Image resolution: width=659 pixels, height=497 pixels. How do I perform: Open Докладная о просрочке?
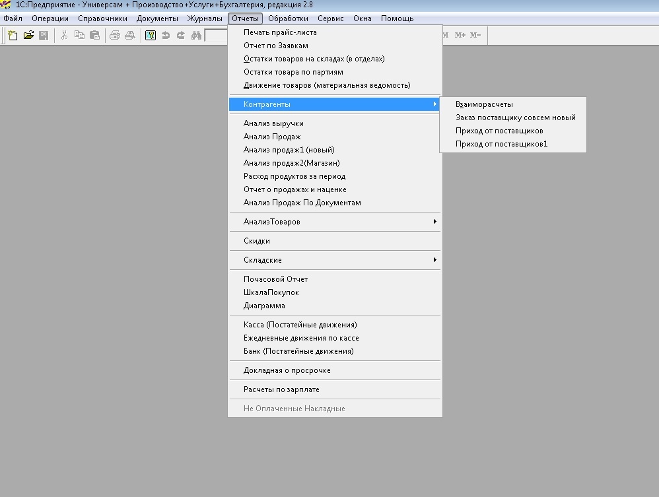pyautogui.click(x=335, y=370)
